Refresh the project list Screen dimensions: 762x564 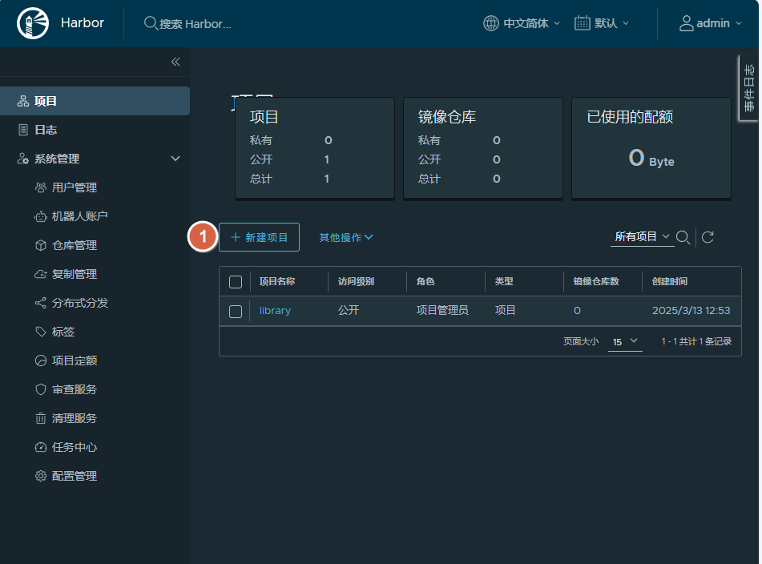coord(708,237)
